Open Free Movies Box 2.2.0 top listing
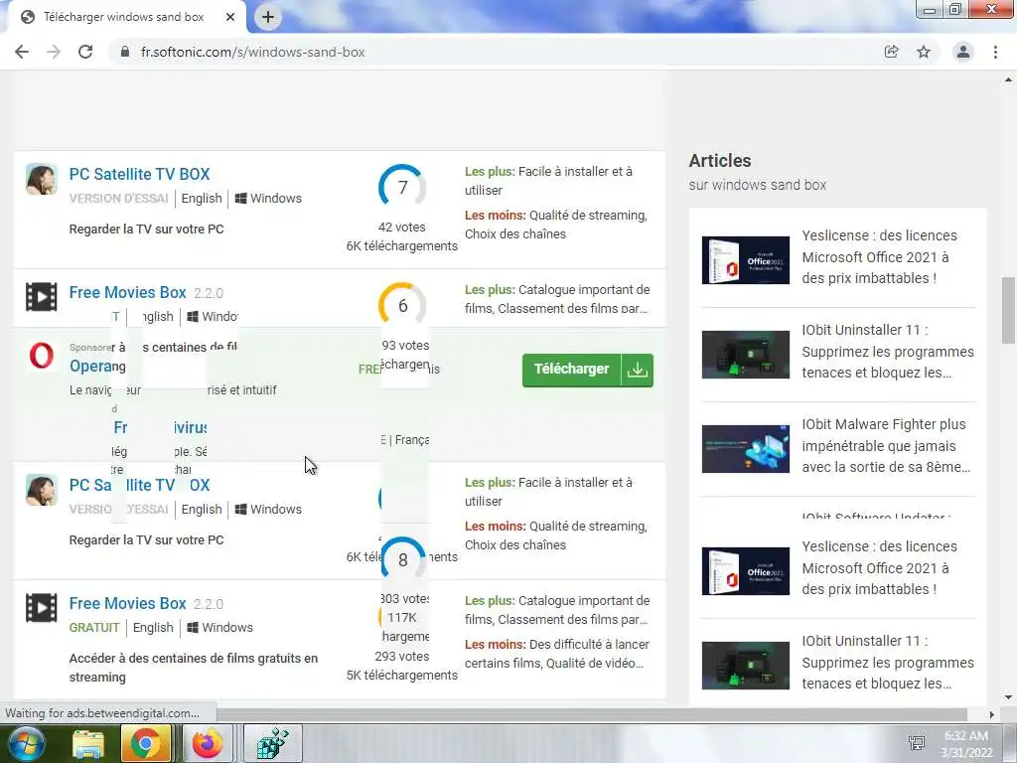Image resolution: width=1017 pixels, height=763 pixels. pos(128,293)
